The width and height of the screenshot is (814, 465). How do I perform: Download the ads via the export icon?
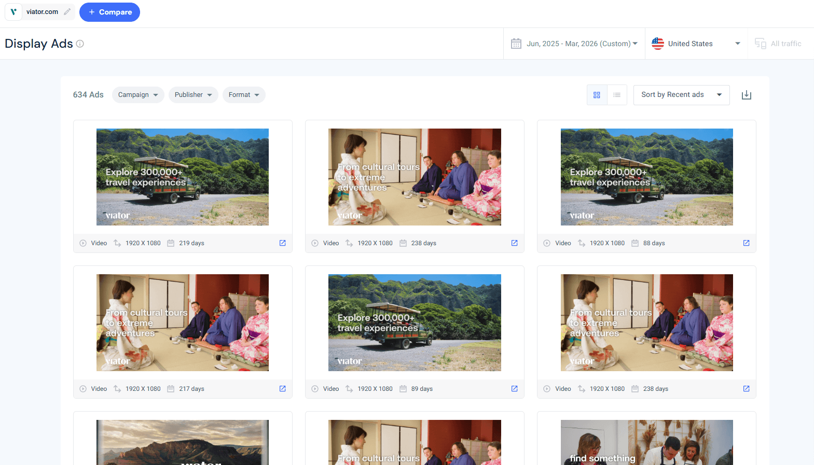(747, 95)
